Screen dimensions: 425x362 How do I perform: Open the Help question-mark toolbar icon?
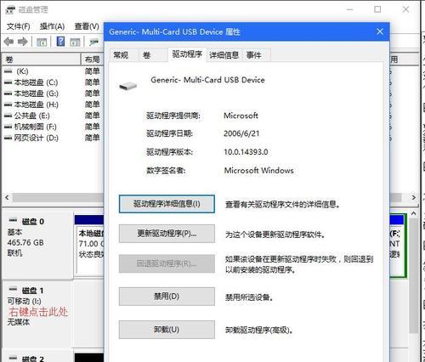(x=60, y=42)
